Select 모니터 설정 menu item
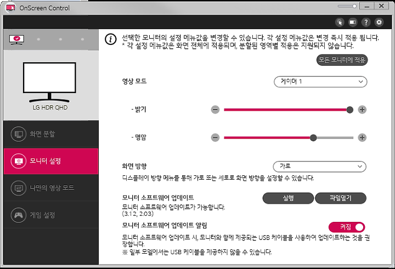The width and height of the screenshot is (395, 269). pyautogui.click(x=51, y=161)
